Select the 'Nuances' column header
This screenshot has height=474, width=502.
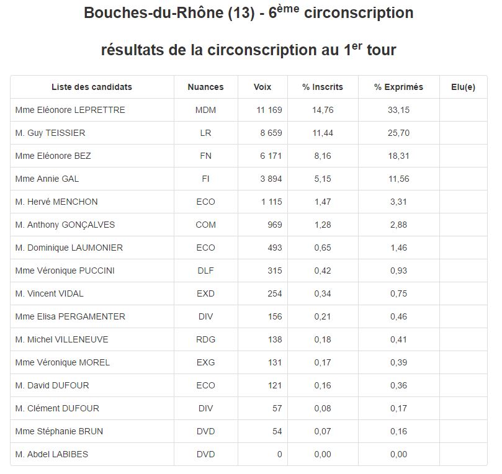(205, 87)
